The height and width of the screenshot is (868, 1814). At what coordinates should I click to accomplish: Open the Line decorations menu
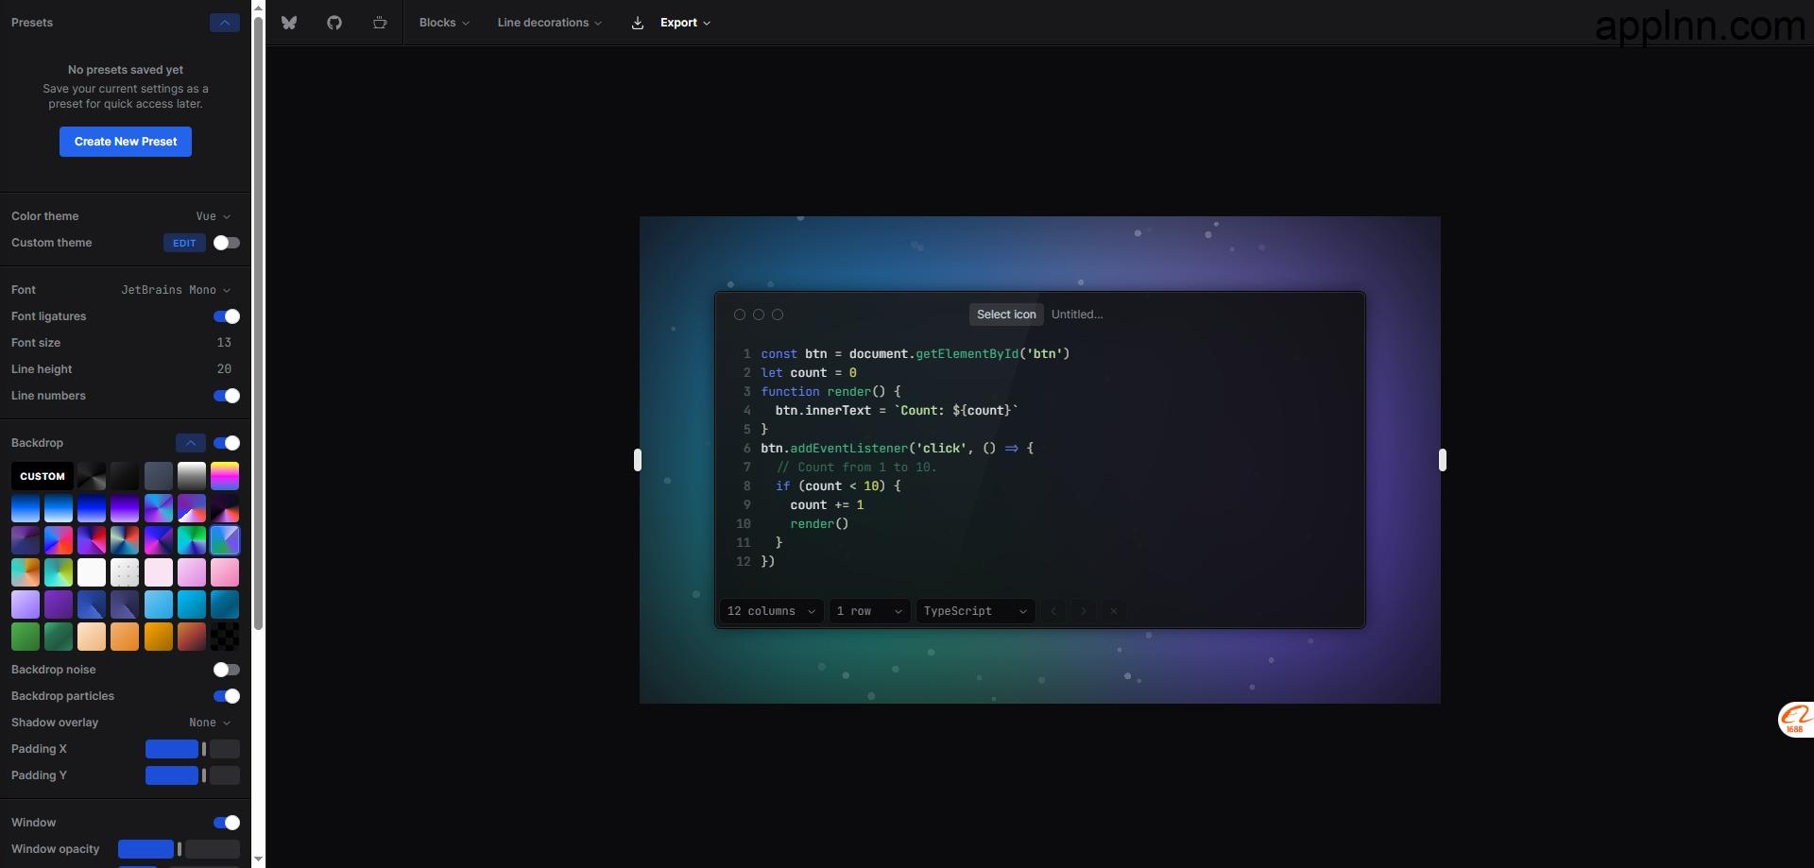(x=550, y=23)
